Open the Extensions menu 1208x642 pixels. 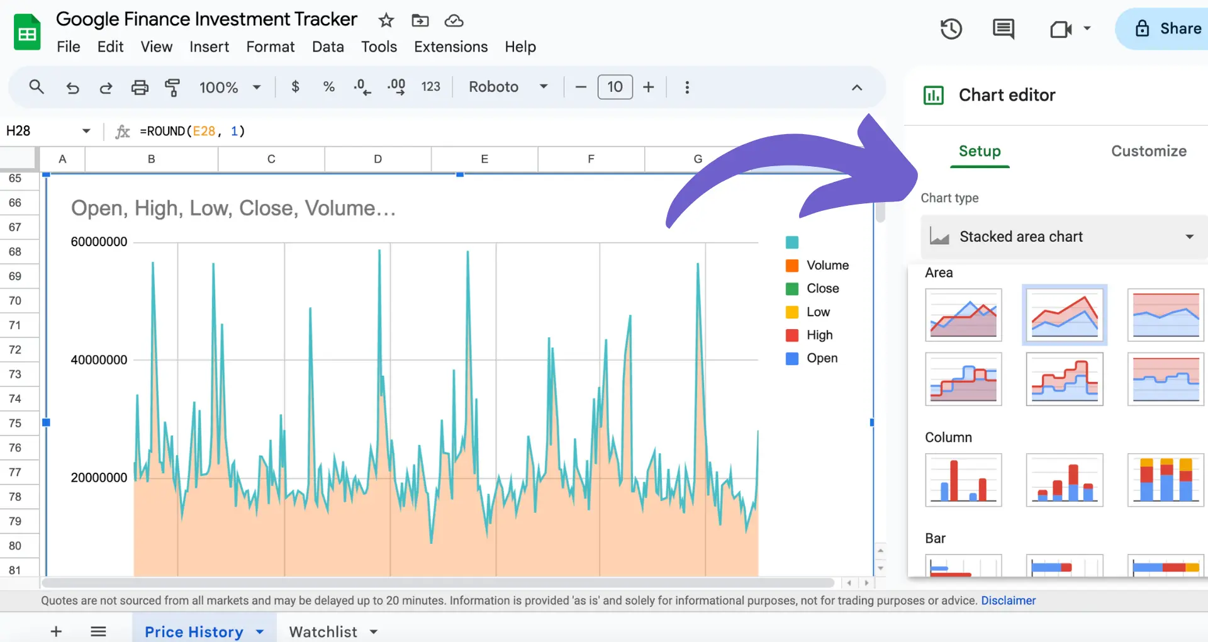450,47
